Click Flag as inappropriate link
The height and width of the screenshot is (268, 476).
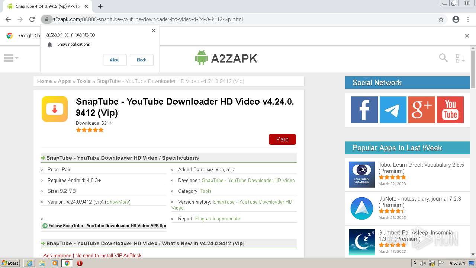218,218
